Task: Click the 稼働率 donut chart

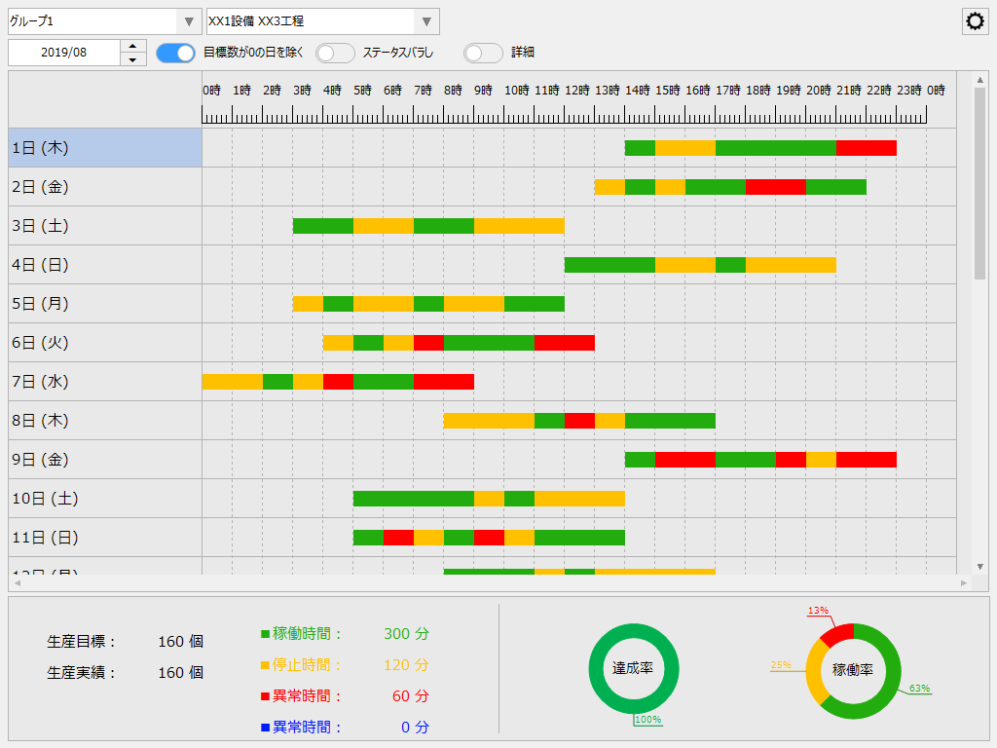Action: click(x=852, y=670)
